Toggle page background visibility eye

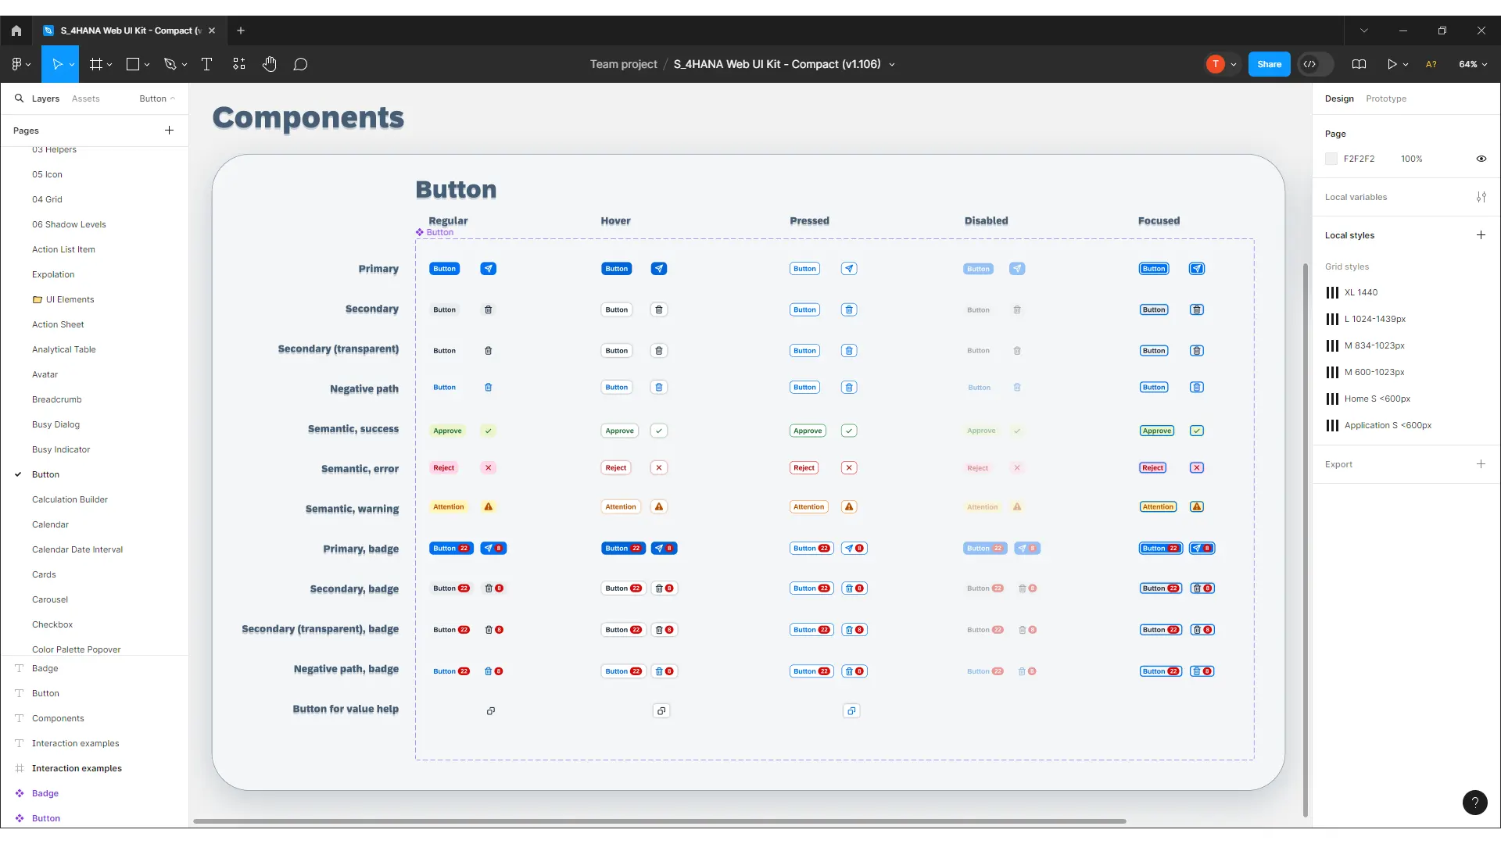click(1481, 159)
